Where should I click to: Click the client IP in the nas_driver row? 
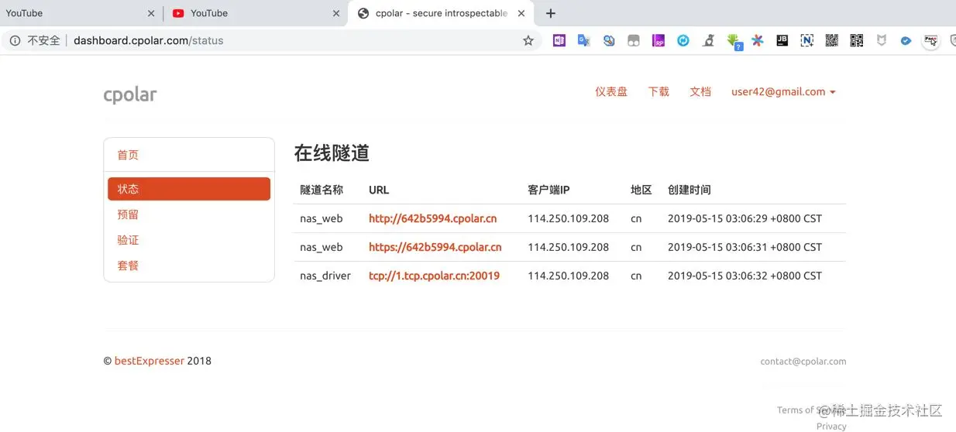click(x=569, y=276)
